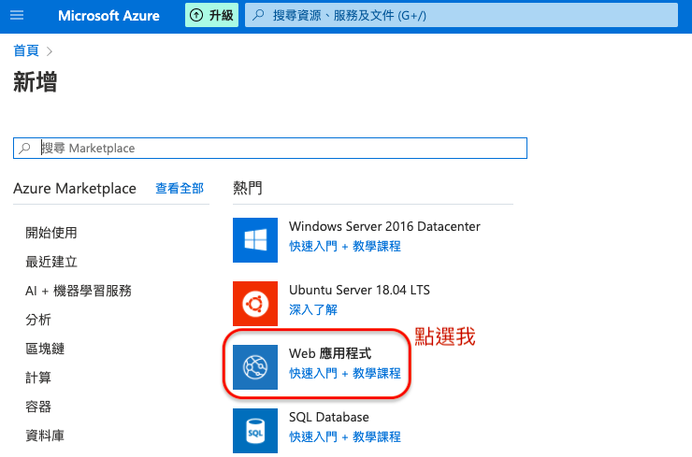Click the Azure Marketplace heading
Image resolution: width=692 pixels, height=457 pixels.
75,189
